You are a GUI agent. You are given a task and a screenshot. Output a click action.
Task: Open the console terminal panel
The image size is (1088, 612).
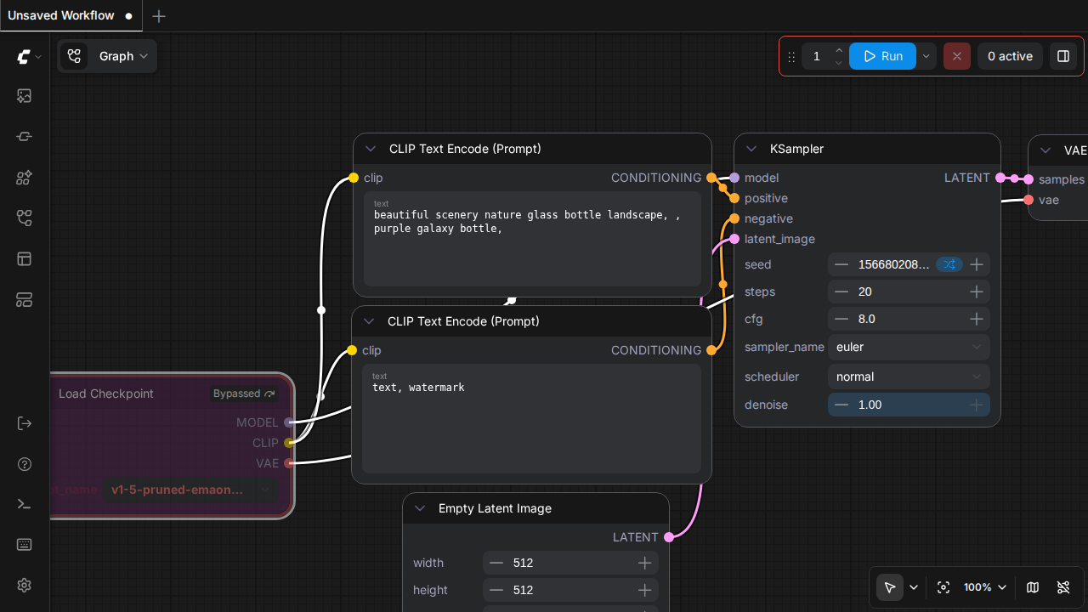[x=24, y=504]
